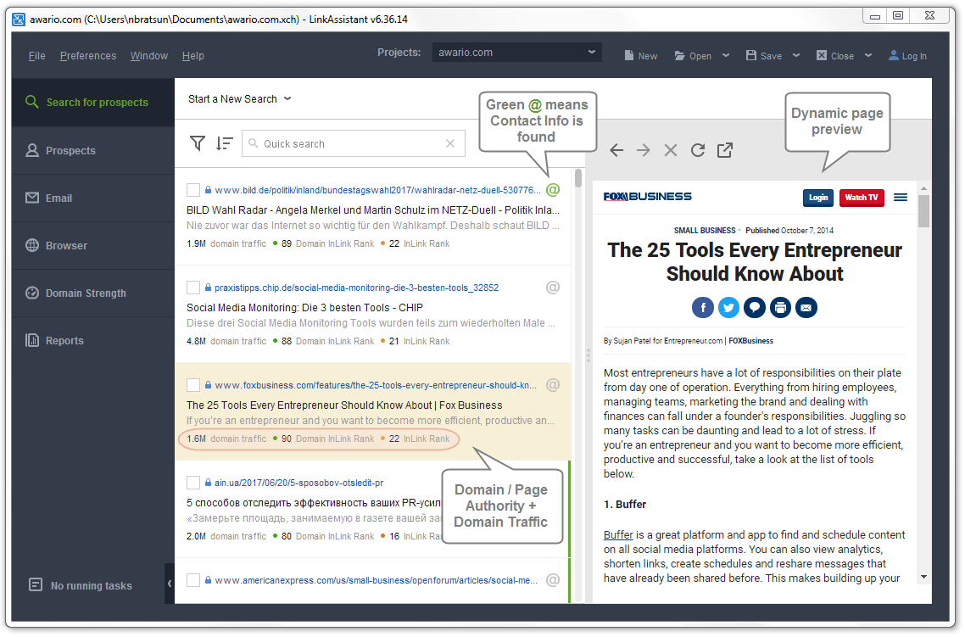Viewport: 965px width, 637px height.
Task: Select the foxbusiness.com prospect checkbox
Action: pos(193,385)
